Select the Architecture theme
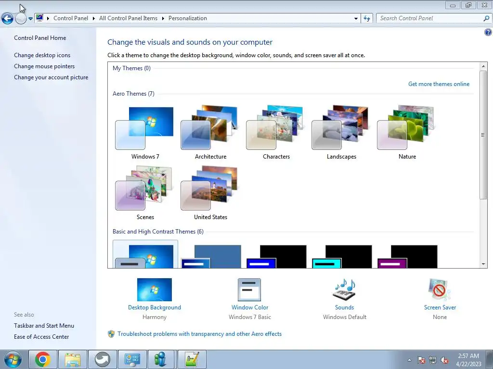 (210, 133)
